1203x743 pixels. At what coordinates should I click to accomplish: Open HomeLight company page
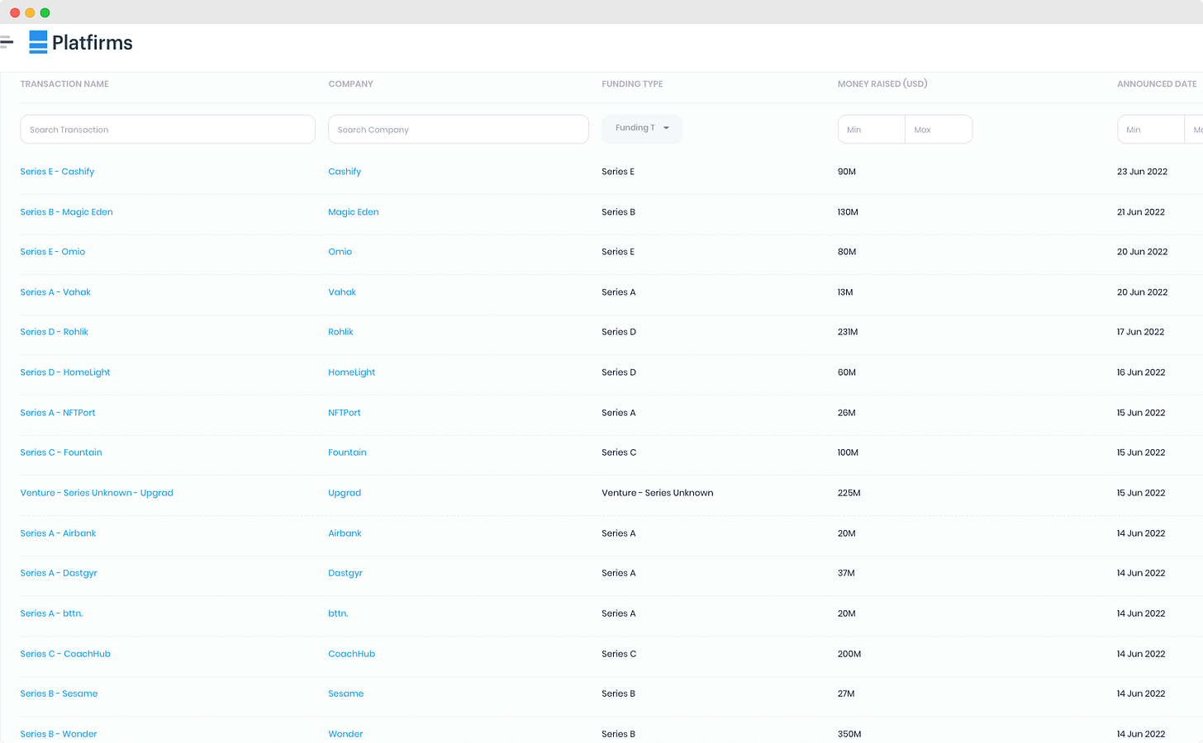(351, 372)
